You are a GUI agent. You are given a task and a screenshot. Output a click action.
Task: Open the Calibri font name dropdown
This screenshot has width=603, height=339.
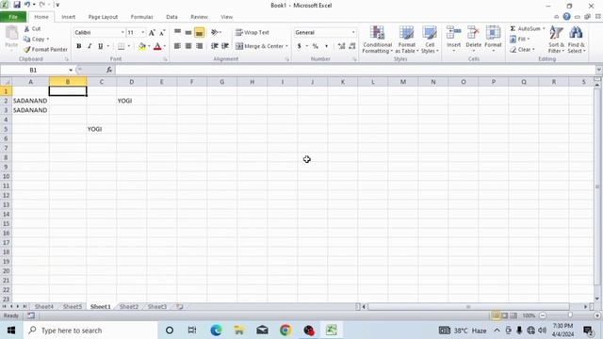pyautogui.click(x=122, y=33)
